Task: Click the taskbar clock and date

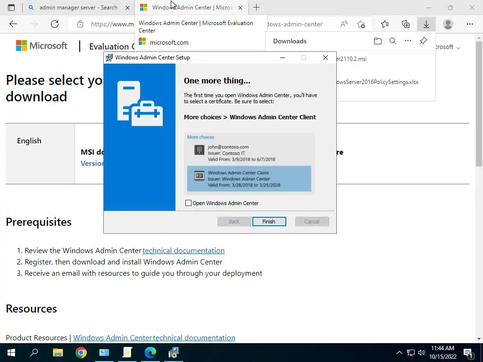Action: click(442, 353)
